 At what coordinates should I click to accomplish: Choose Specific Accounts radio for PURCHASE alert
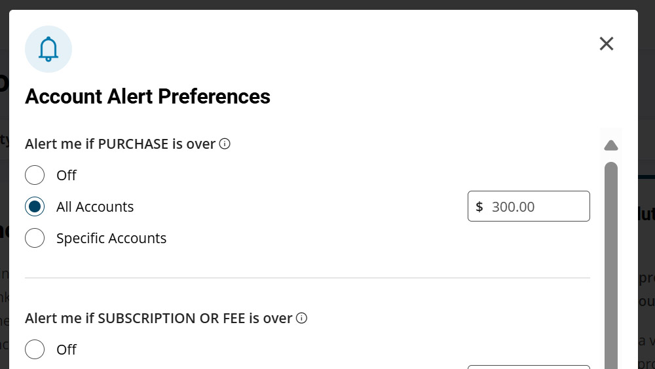pos(35,238)
